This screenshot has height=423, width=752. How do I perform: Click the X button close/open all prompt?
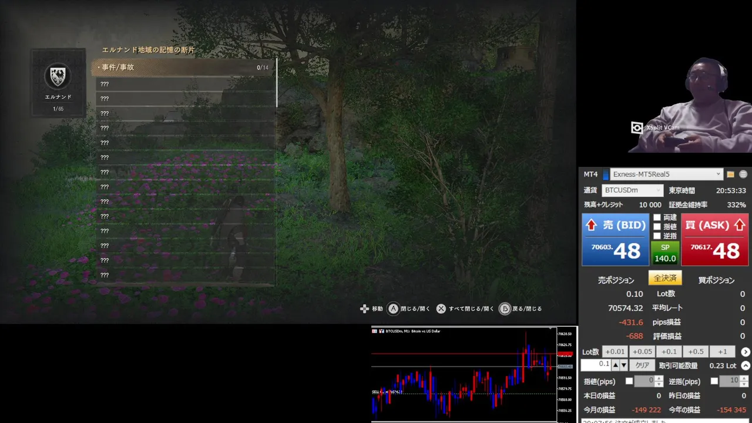point(441,308)
